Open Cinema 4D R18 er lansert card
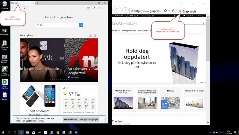The image size is (239, 135). (195, 99)
